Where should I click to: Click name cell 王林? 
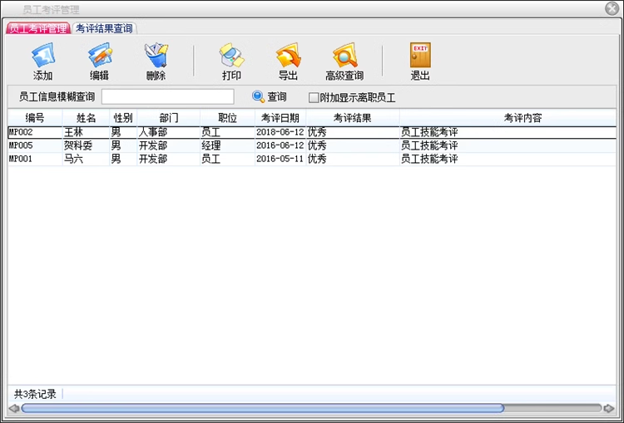pos(86,132)
